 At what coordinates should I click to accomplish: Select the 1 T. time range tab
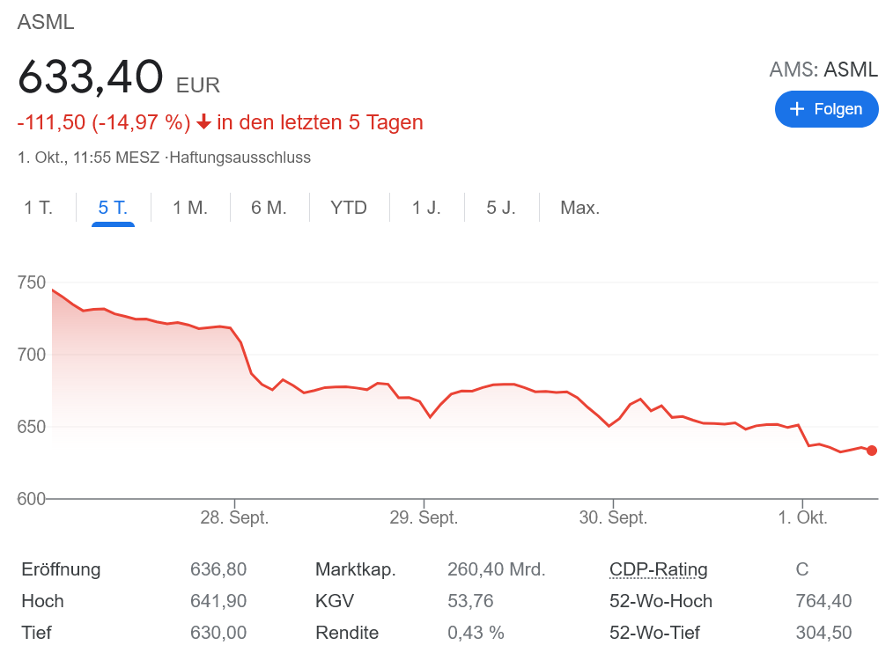(38, 209)
